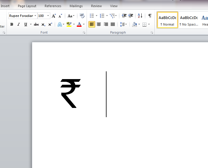The width and height of the screenshot is (208, 168).
Task: Click the Sort icon
Action: (x=140, y=16)
